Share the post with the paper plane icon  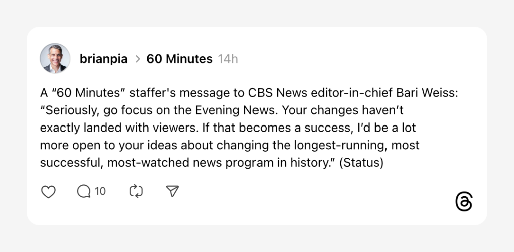click(172, 191)
